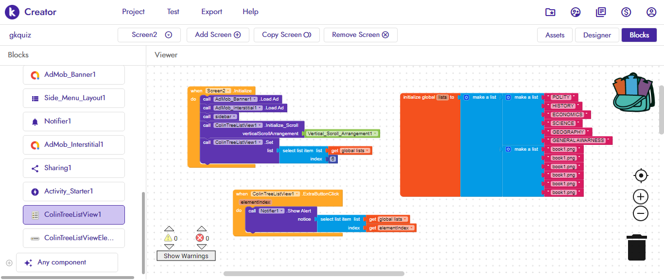Switch to the Designer view
This screenshot has height=280, width=664.
[597, 35]
